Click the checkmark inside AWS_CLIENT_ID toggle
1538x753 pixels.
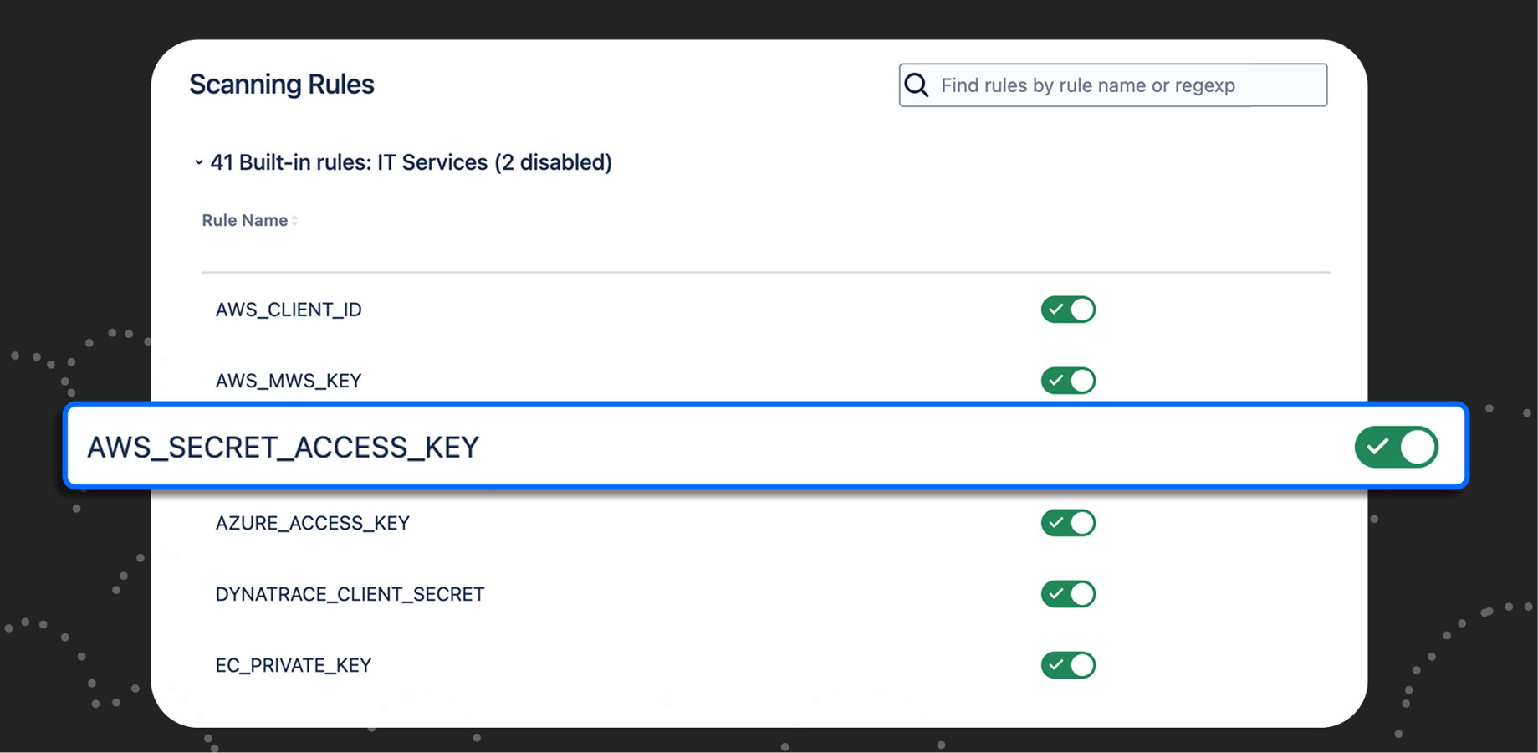[1056, 309]
